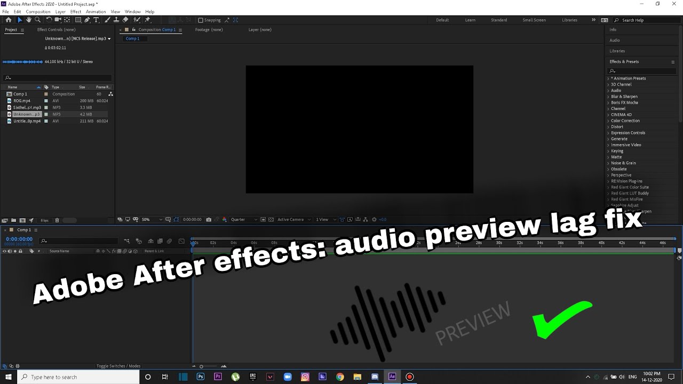Screen dimensions: 683x384
Task: Choose the Selection arrow tool
Action: tap(20, 20)
